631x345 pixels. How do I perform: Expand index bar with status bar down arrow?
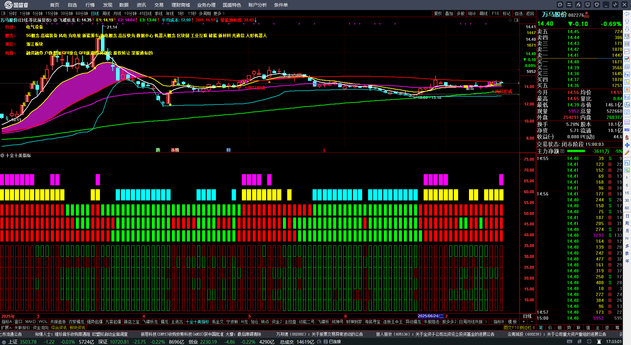[4, 342]
